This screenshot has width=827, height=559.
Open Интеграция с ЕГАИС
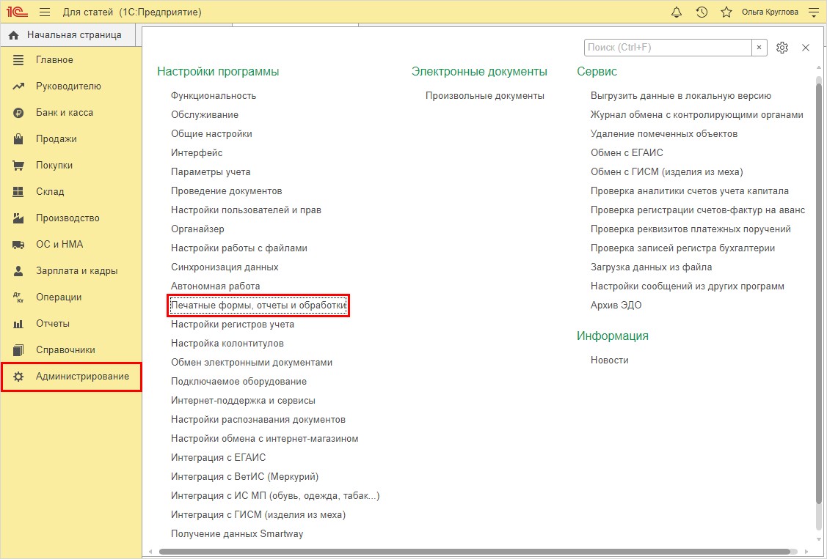(219, 457)
